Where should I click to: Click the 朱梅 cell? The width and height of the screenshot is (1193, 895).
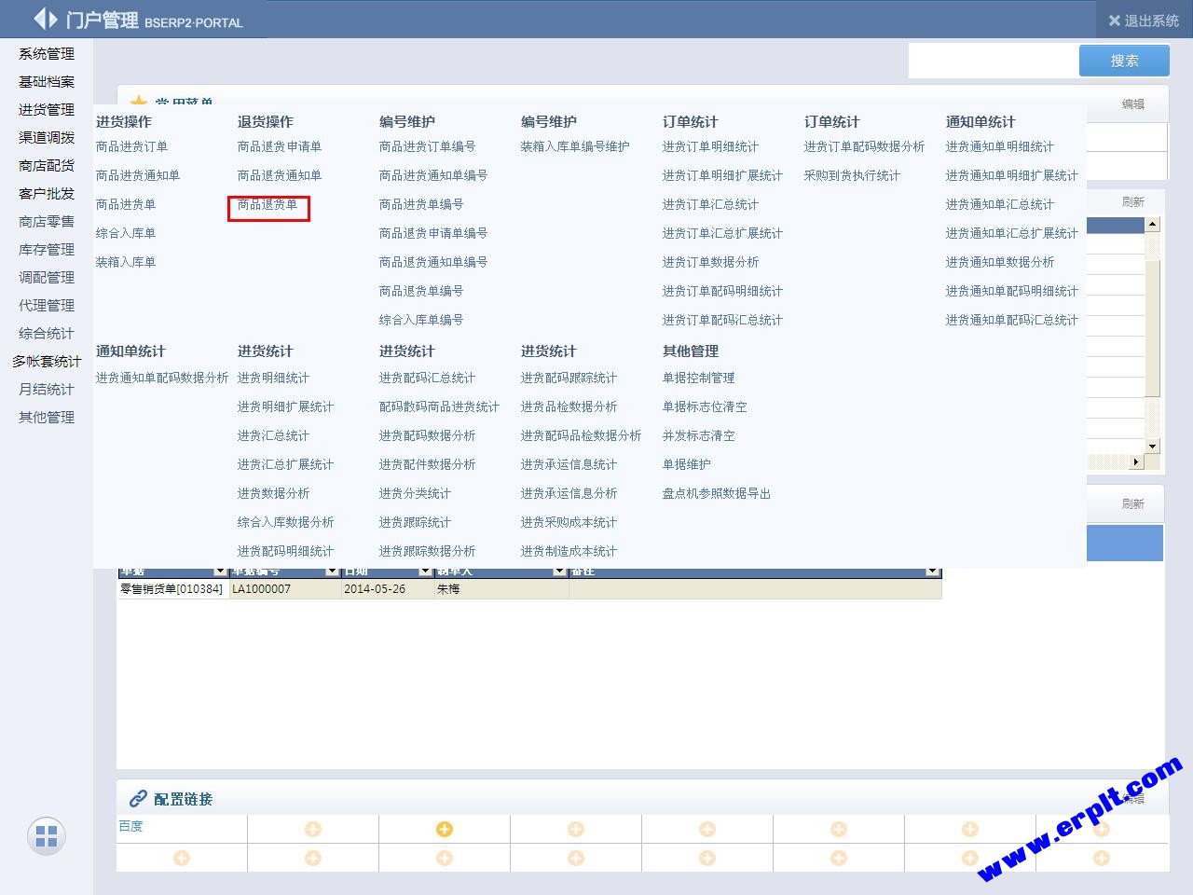[x=501, y=589]
